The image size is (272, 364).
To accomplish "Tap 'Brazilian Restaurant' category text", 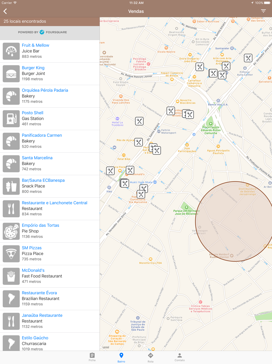I will [41, 299].
